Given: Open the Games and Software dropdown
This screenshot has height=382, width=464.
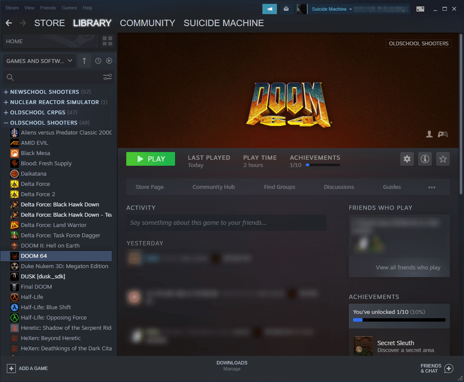Looking at the screenshot, I should pyautogui.click(x=39, y=61).
